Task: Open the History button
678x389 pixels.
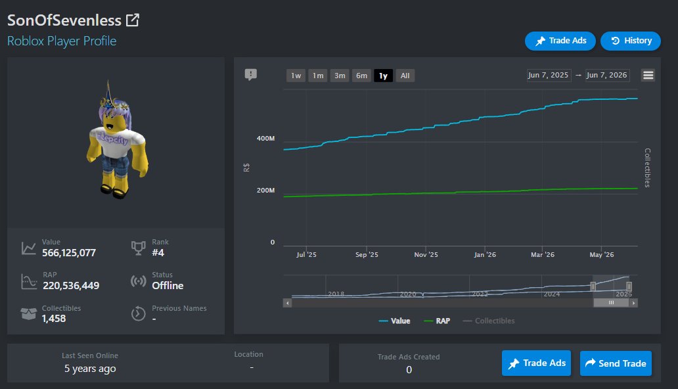Action: pos(631,41)
